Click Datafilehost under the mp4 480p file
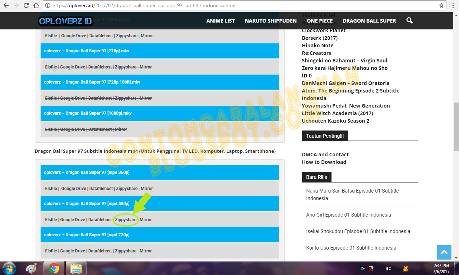The width and height of the screenshot is (459, 275). click(x=100, y=220)
